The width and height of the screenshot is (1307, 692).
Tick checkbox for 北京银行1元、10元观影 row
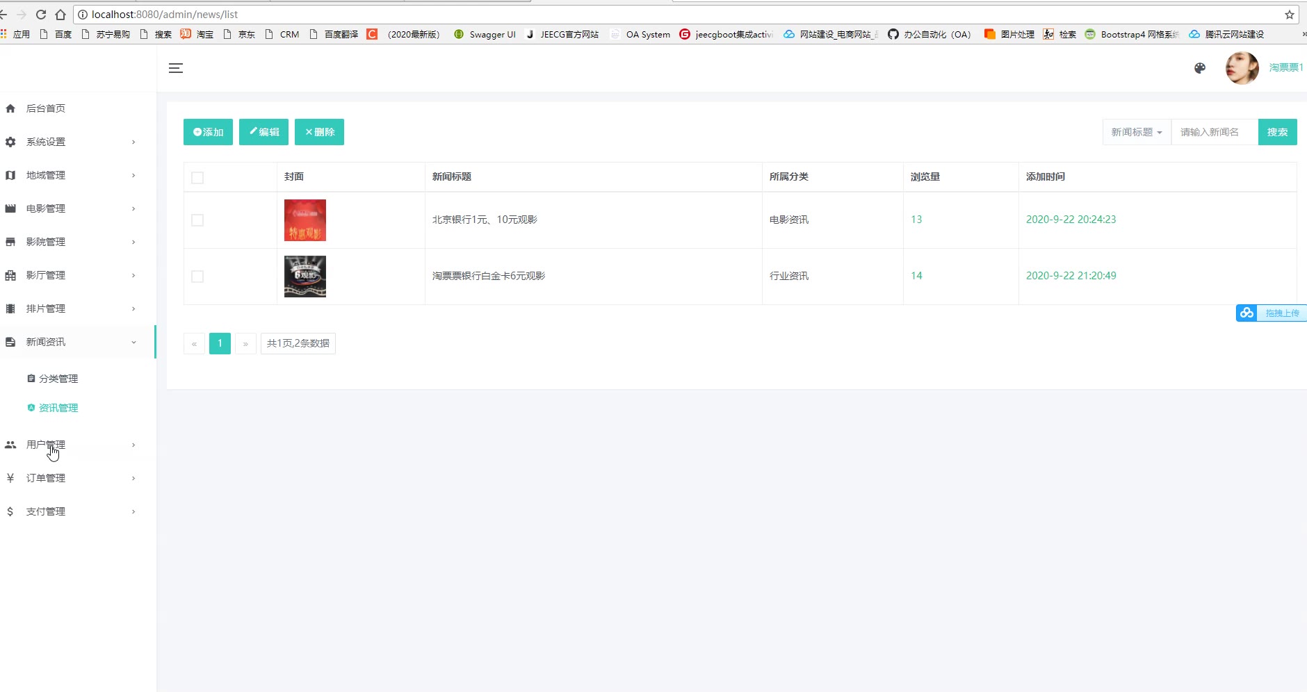click(x=197, y=220)
